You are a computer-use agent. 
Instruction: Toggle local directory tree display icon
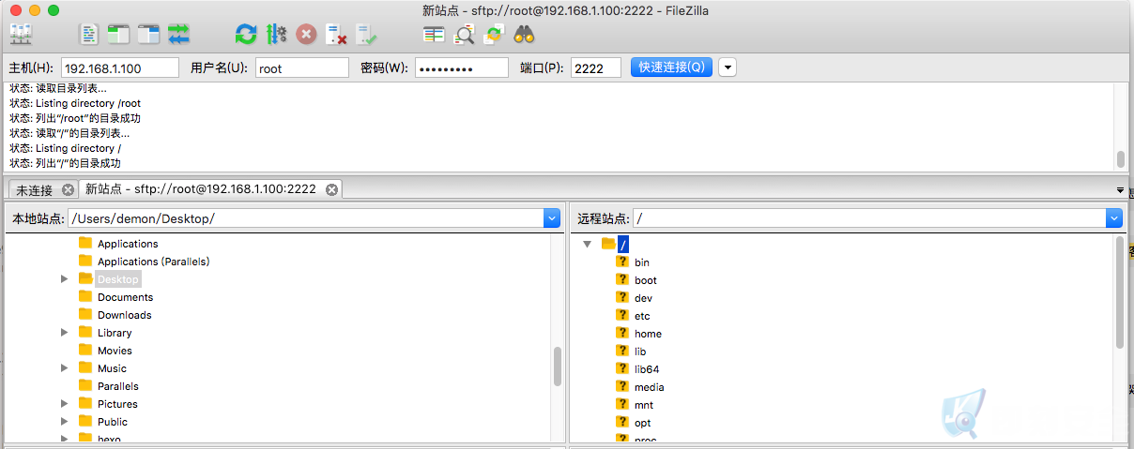pyautogui.click(x=118, y=35)
